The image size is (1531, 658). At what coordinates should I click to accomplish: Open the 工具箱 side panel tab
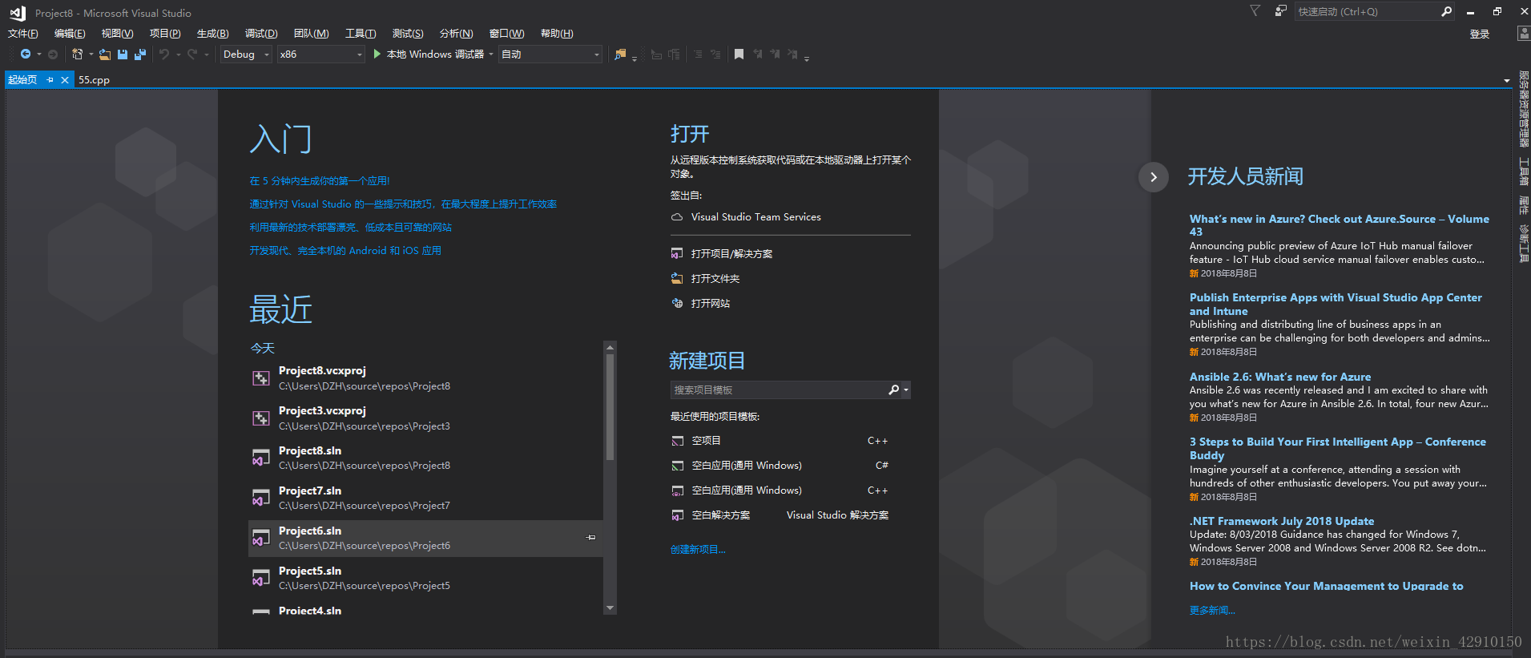pyautogui.click(x=1524, y=172)
